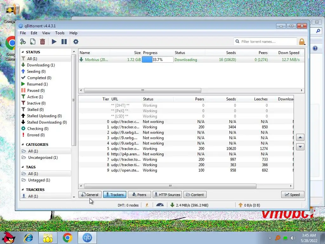The height and width of the screenshot is (244, 325).
Task: Click the Pause toolbar icon
Action: (64, 42)
